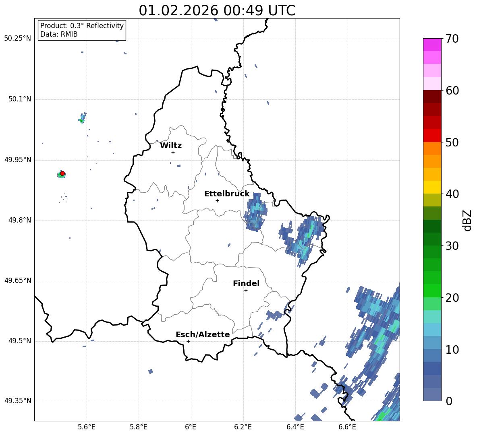The image size is (477, 435).
Task: Click the 6.6°E longitude label
Action: (x=347, y=427)
